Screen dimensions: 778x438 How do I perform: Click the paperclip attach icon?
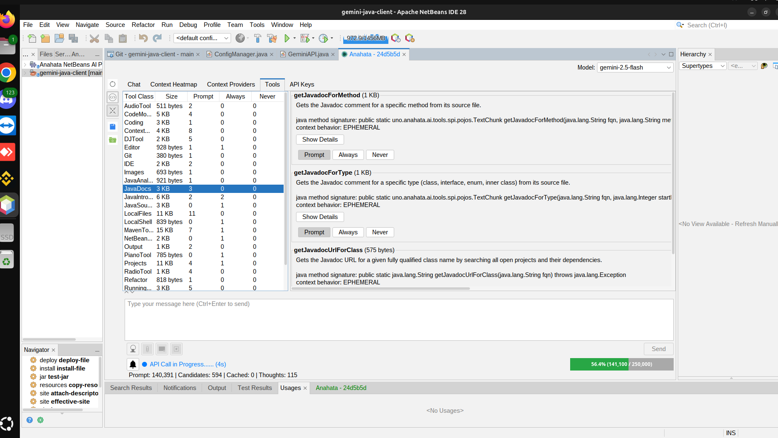click(x=147, y=349)
